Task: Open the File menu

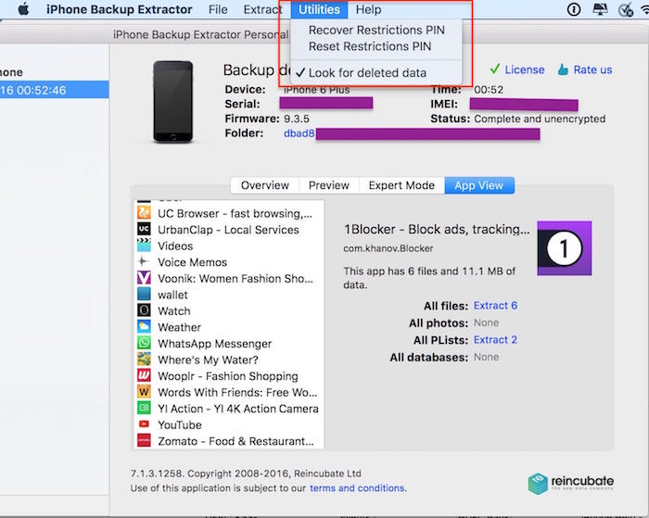Action: pyautogui.click(x=218, y=9)
